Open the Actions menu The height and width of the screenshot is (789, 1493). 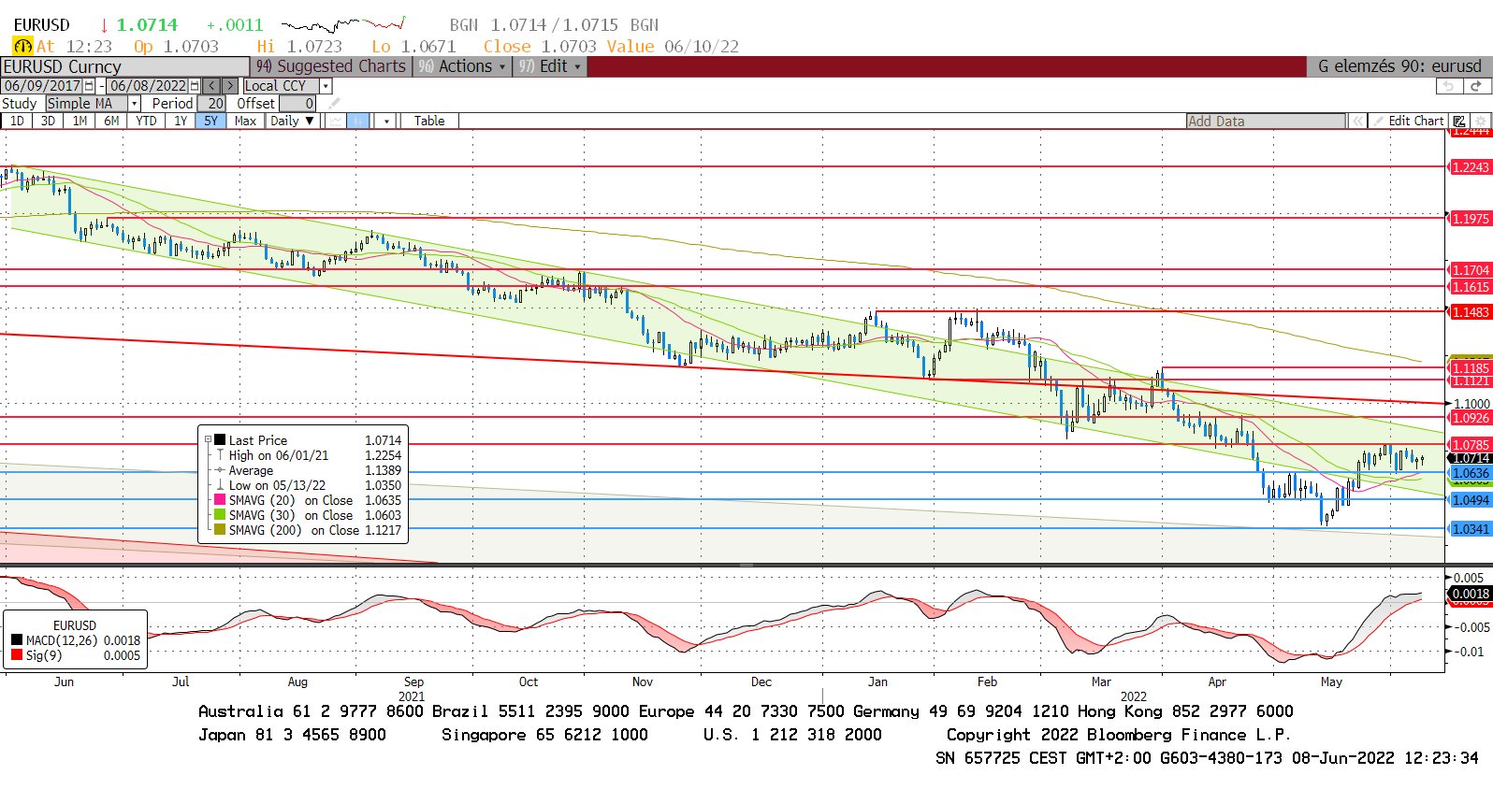click(x=464, y=66)
